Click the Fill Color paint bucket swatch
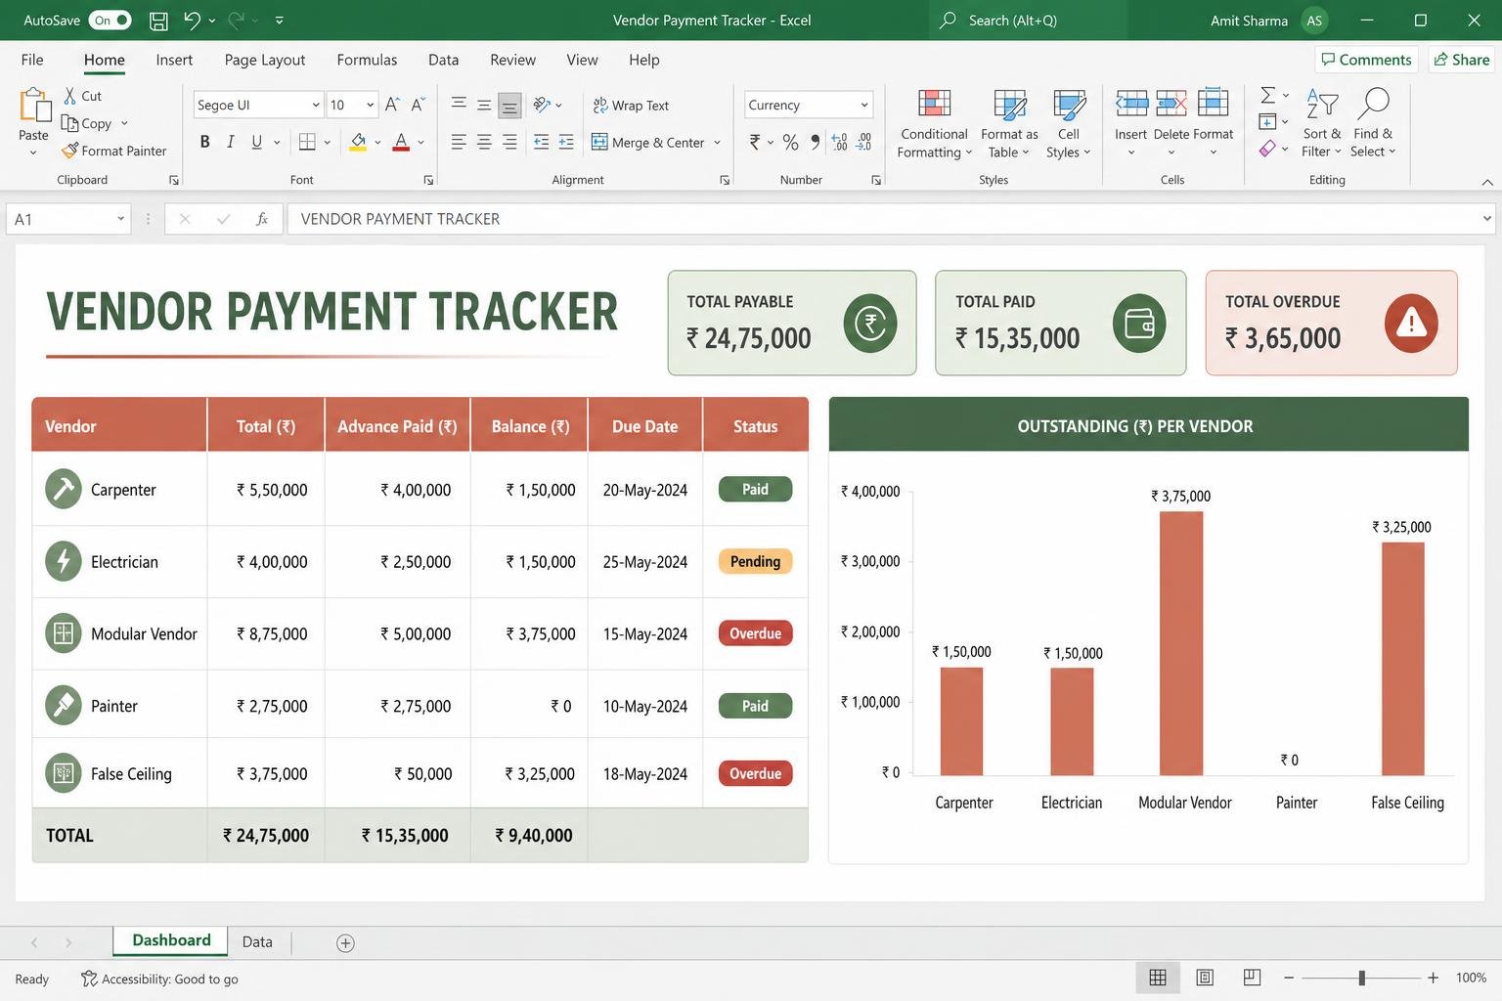This screenshot has height=1001, width=1502. [358, 143]
